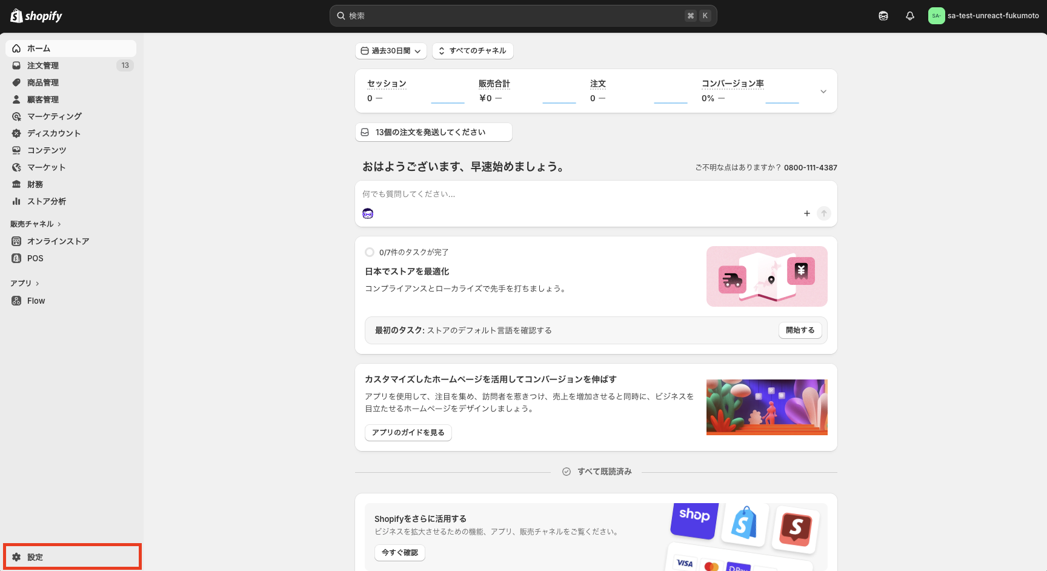Viewport: 1047px width, 571px height.
Task: Click the マーケティング target icon
Action: click(x=16, y=116)
